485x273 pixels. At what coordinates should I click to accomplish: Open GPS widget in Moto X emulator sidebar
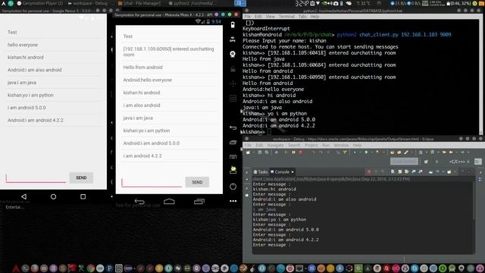[233, 39]
